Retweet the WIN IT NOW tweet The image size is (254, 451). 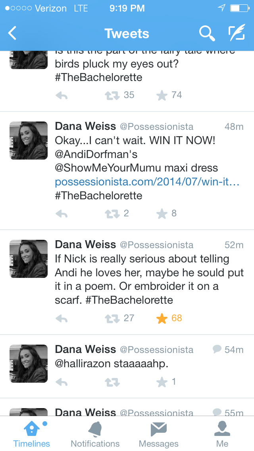[x=112, y=214]
